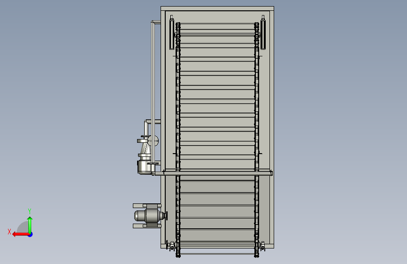The image size is (407, 264).
Task: Select the left conveyor chain
Action: 178,140
